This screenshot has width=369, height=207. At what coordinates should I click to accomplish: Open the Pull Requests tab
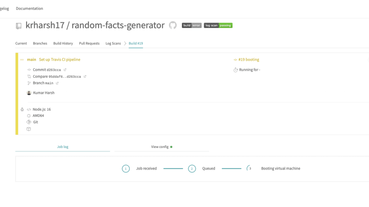[x=89, y=43]
